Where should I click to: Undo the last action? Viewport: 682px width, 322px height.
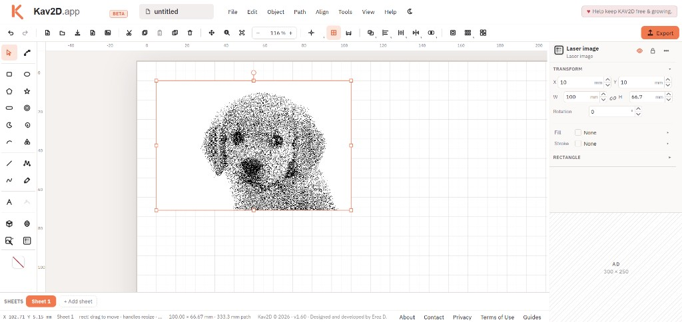(11, 33)
